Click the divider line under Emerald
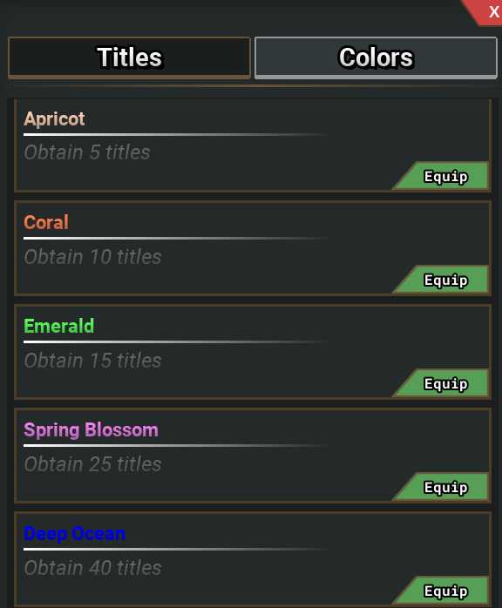The height and width of the screenshot is (608, 502). pos(175,342)
